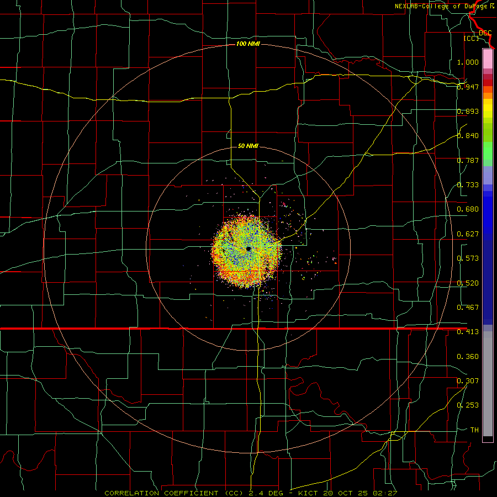This screenshot has width=497, height=497.
Task: Click the 0.680 color scale value
Action: tap(468, 209)
